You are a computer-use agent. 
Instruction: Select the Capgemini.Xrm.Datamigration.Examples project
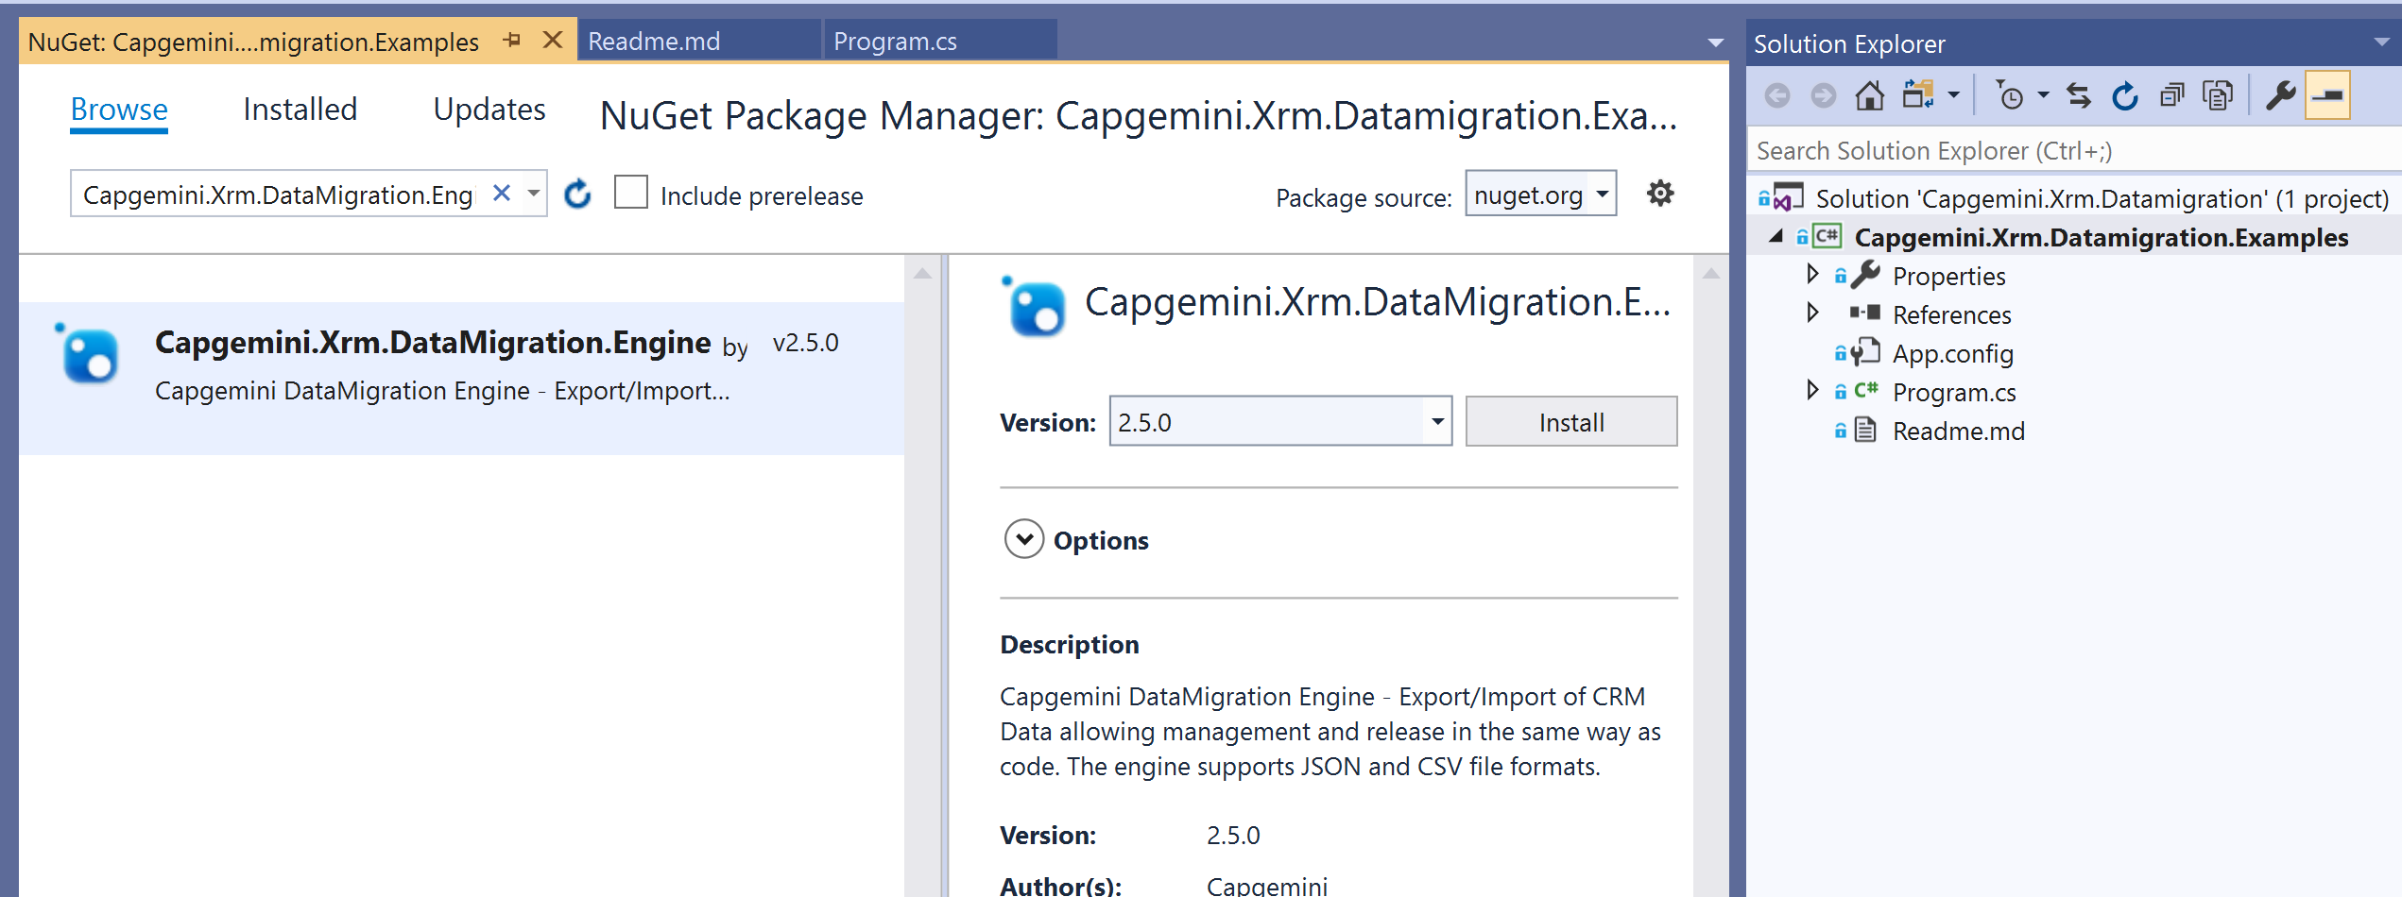pos(2101,237)
